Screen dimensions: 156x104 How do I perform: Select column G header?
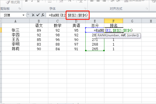tap(132, 21)
